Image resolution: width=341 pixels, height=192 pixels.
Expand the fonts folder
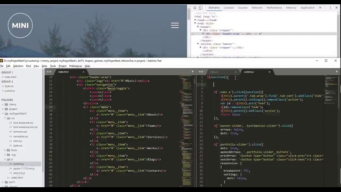point(5,150)
